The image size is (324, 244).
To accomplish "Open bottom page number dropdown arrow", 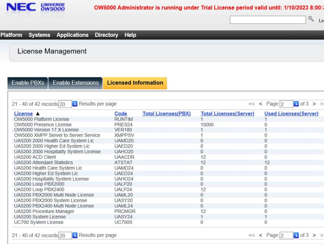I will [296, 235].
